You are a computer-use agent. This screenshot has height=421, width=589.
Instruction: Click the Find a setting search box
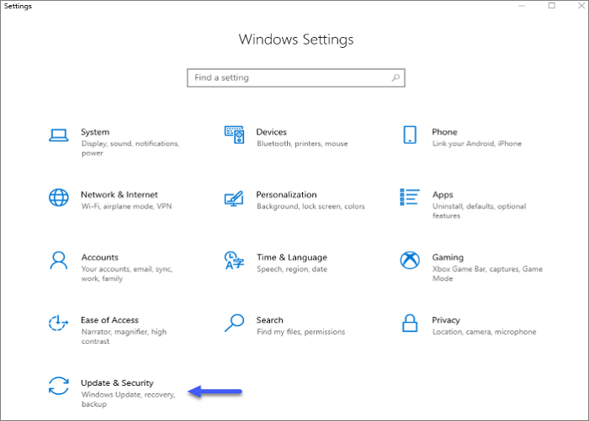290,77
